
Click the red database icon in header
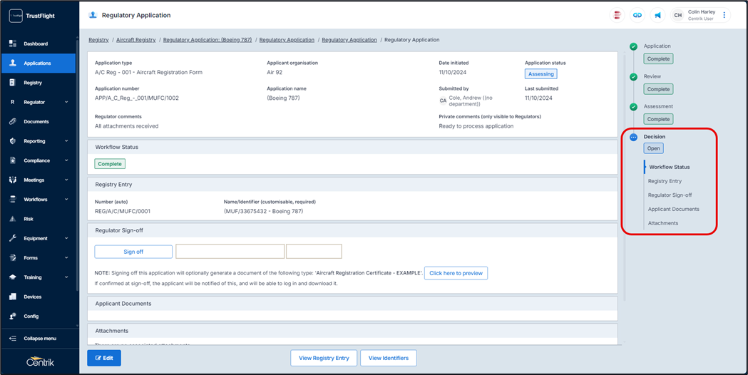(x=618, y=15)
